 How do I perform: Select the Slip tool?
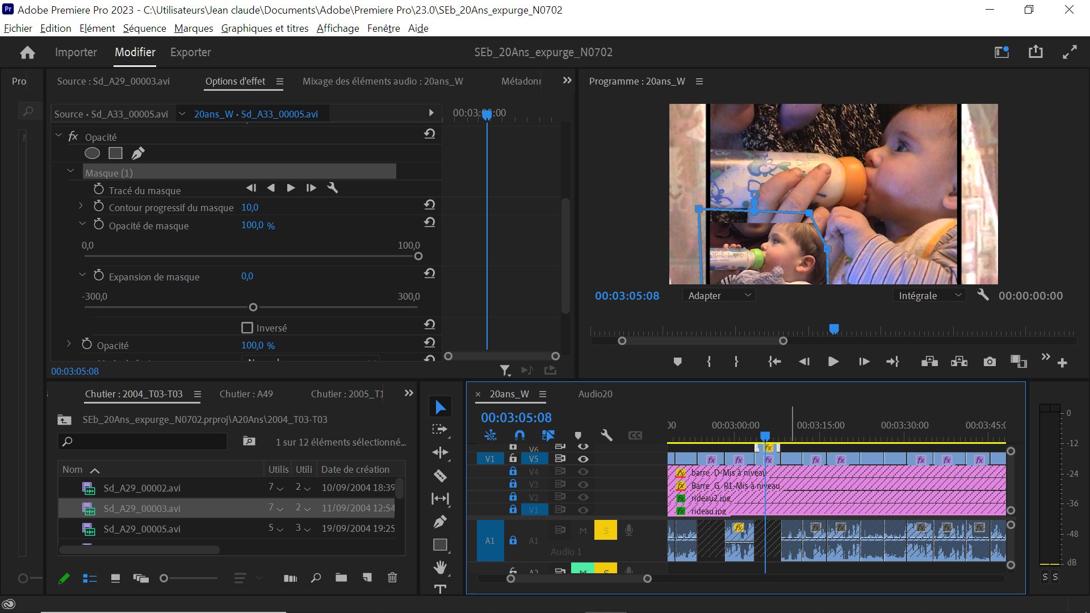coord(440,498)
